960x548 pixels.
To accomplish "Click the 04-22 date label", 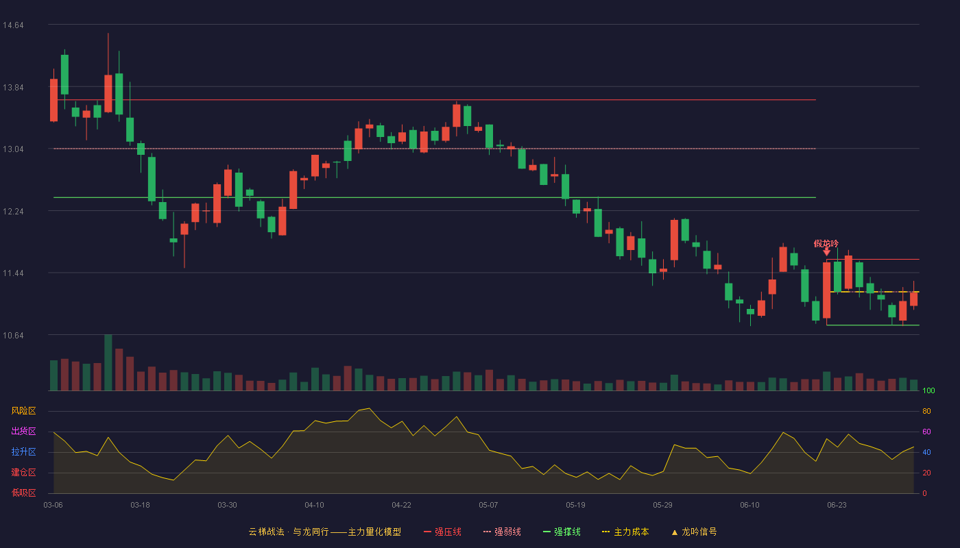I will [x=401, y=505].
